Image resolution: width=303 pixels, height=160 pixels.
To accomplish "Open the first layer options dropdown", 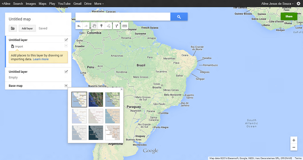I will click(x=66, y=46).
